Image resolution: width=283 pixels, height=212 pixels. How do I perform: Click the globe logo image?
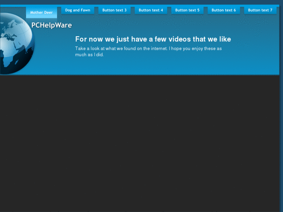pos(17,43)
